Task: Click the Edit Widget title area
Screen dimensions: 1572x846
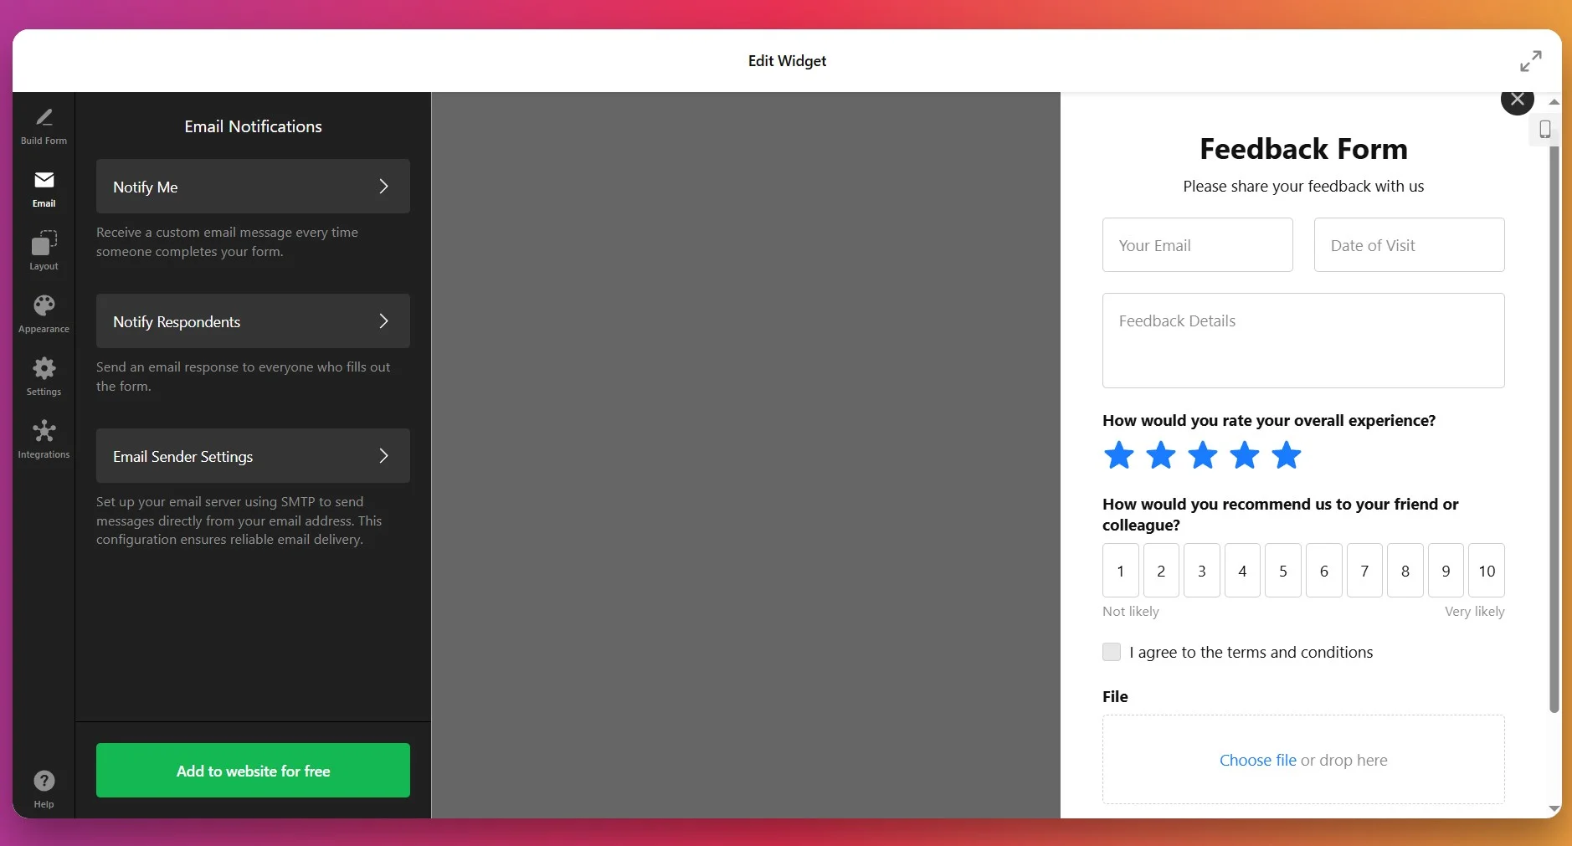Action: click(x=786, y=60)
